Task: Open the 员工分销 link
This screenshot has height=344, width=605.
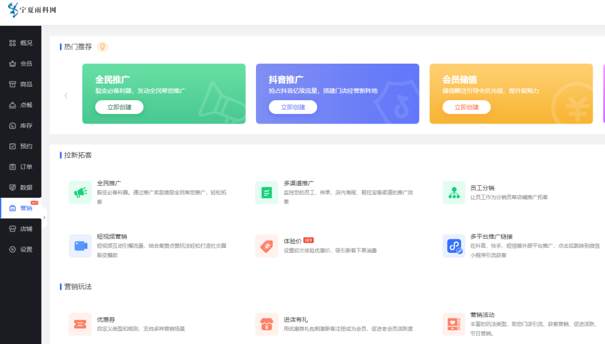Action: point(482,187)
